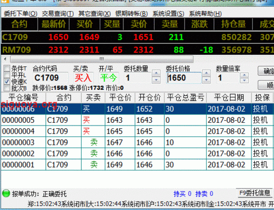274x210 pixels.
Task: Click the quote list scroll-left arrow
Action: (5, 59)
